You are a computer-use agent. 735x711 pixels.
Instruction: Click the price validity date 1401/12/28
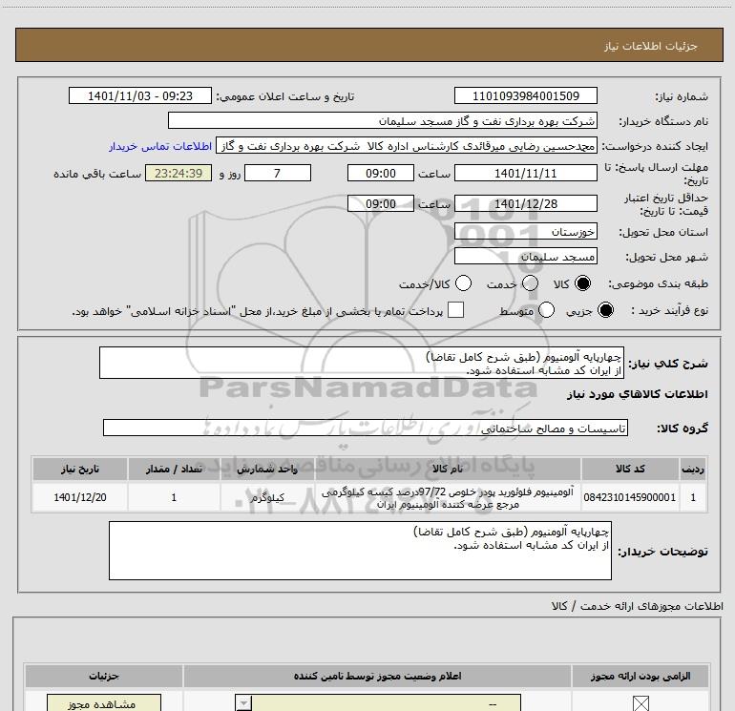[x=525, y=204]
